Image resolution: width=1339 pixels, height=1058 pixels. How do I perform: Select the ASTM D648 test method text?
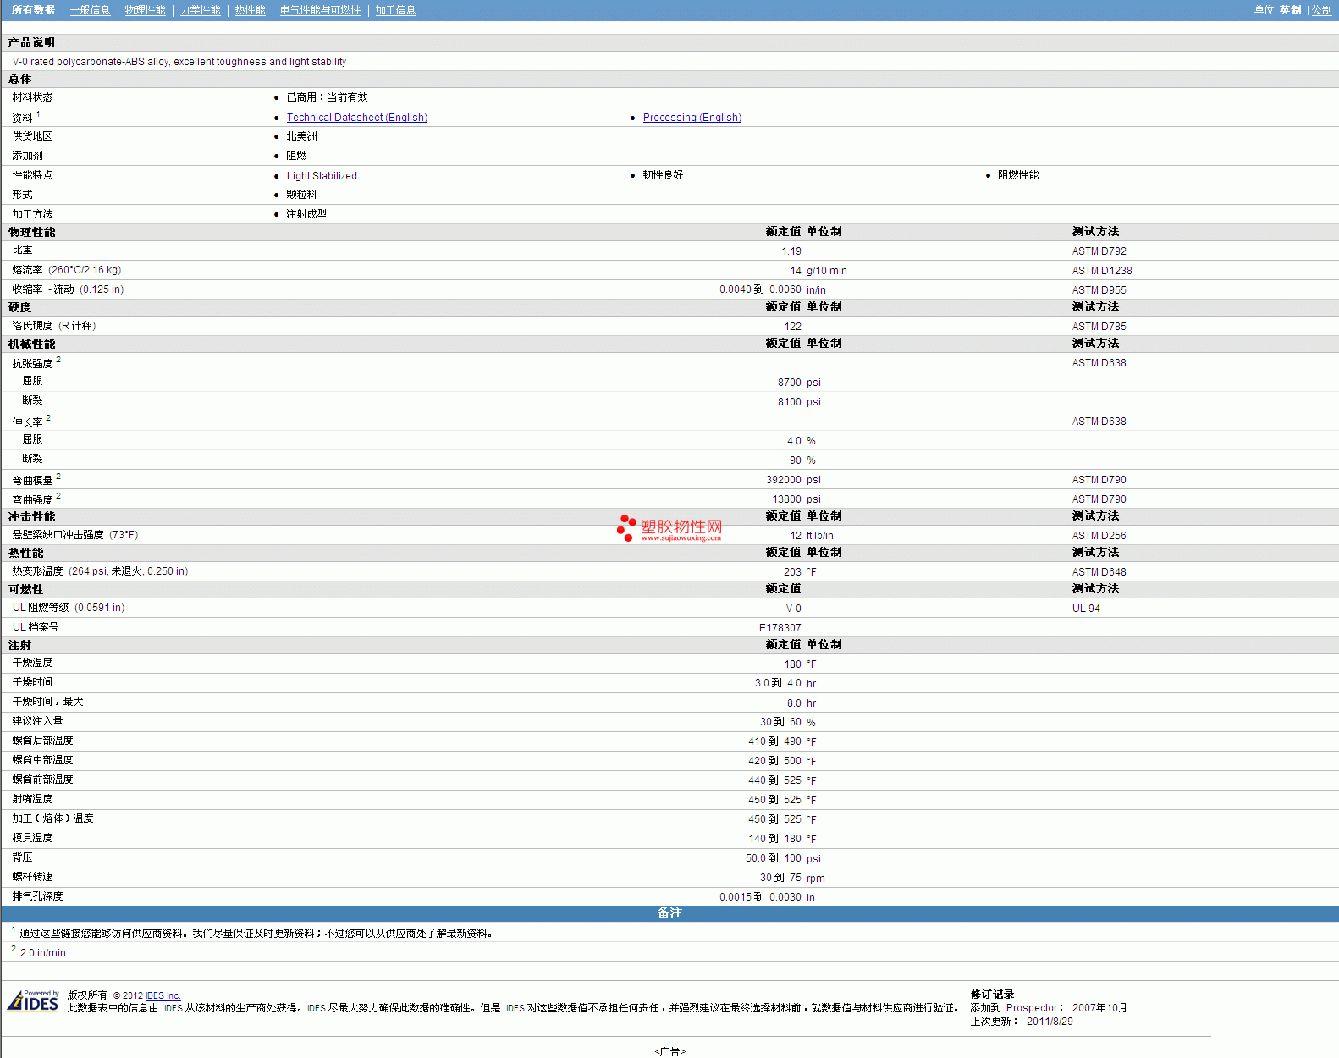1099,572
